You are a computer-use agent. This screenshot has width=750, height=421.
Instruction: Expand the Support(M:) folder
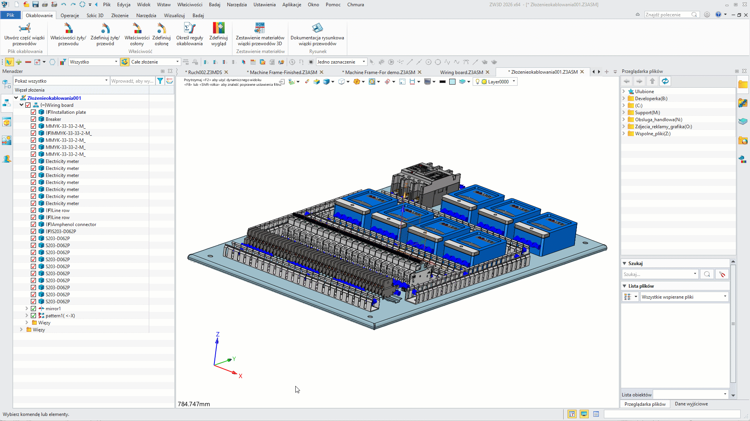(624, 112)
